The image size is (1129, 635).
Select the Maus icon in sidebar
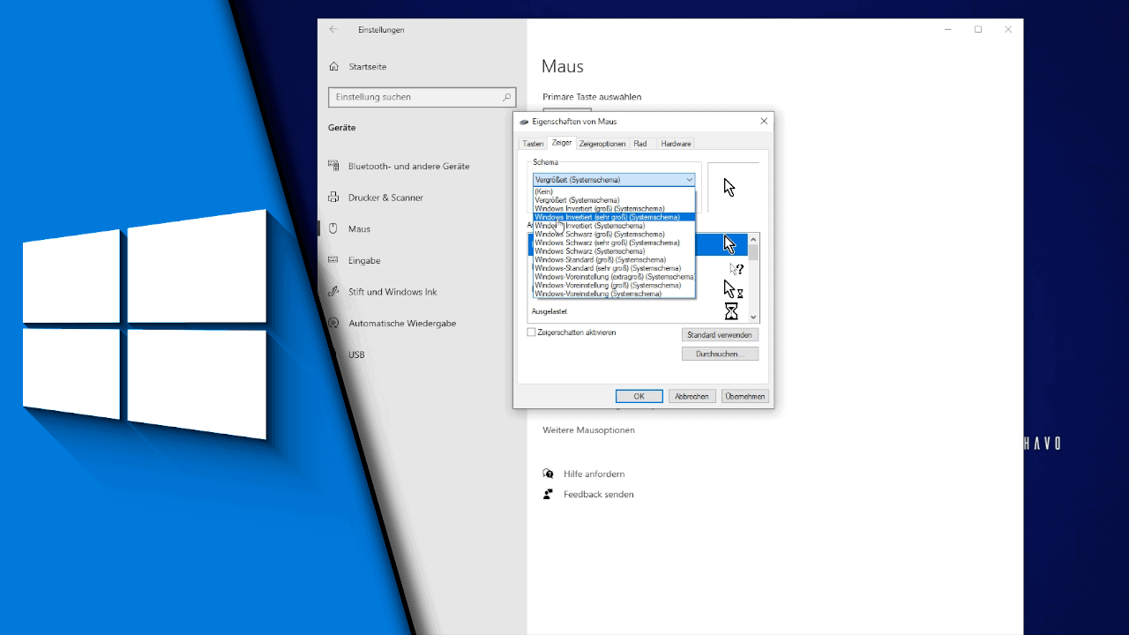pos(333,228)
